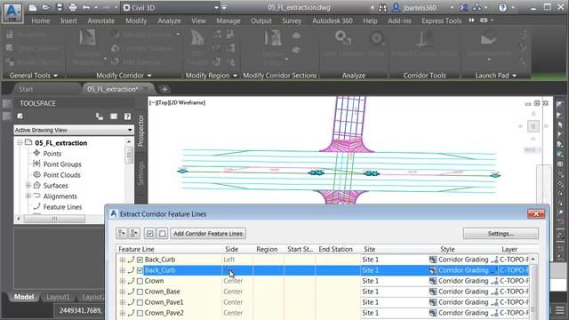The image size is (569, 320).
Task: Check the Crown_Base checkbox
Action: (x=140, y=292)
